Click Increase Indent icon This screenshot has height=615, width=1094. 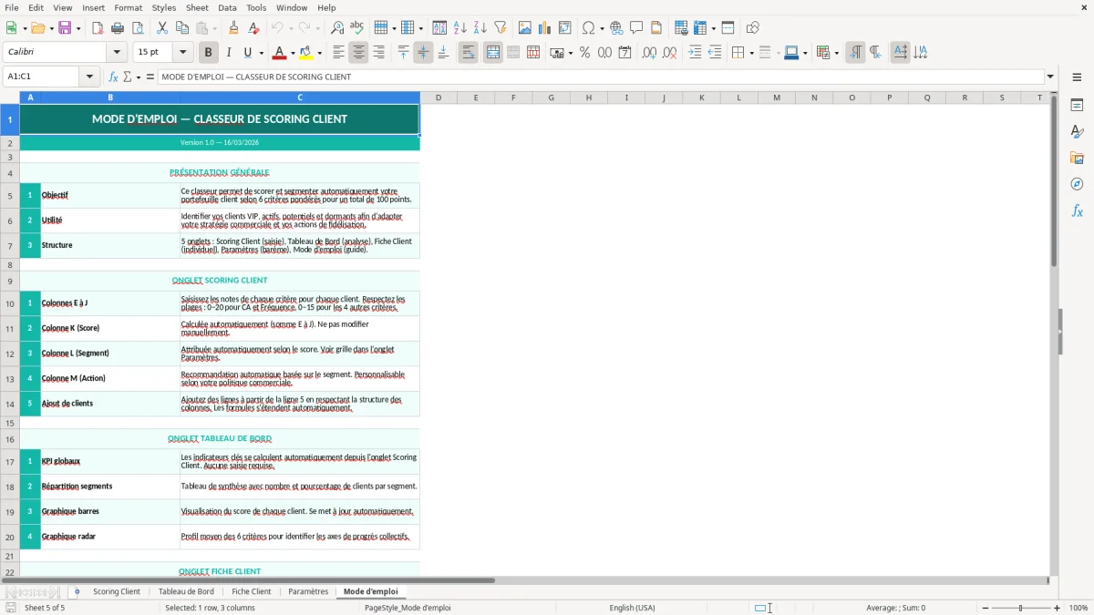point(695,53)
